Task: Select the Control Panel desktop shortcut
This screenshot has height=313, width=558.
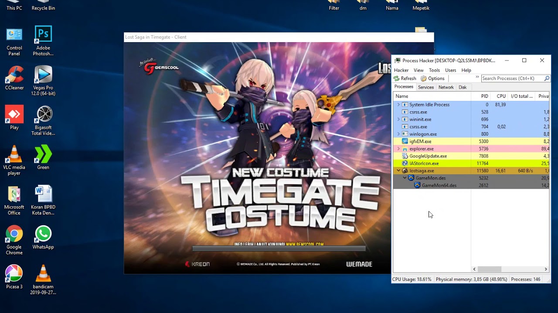Action: [14, 42]
